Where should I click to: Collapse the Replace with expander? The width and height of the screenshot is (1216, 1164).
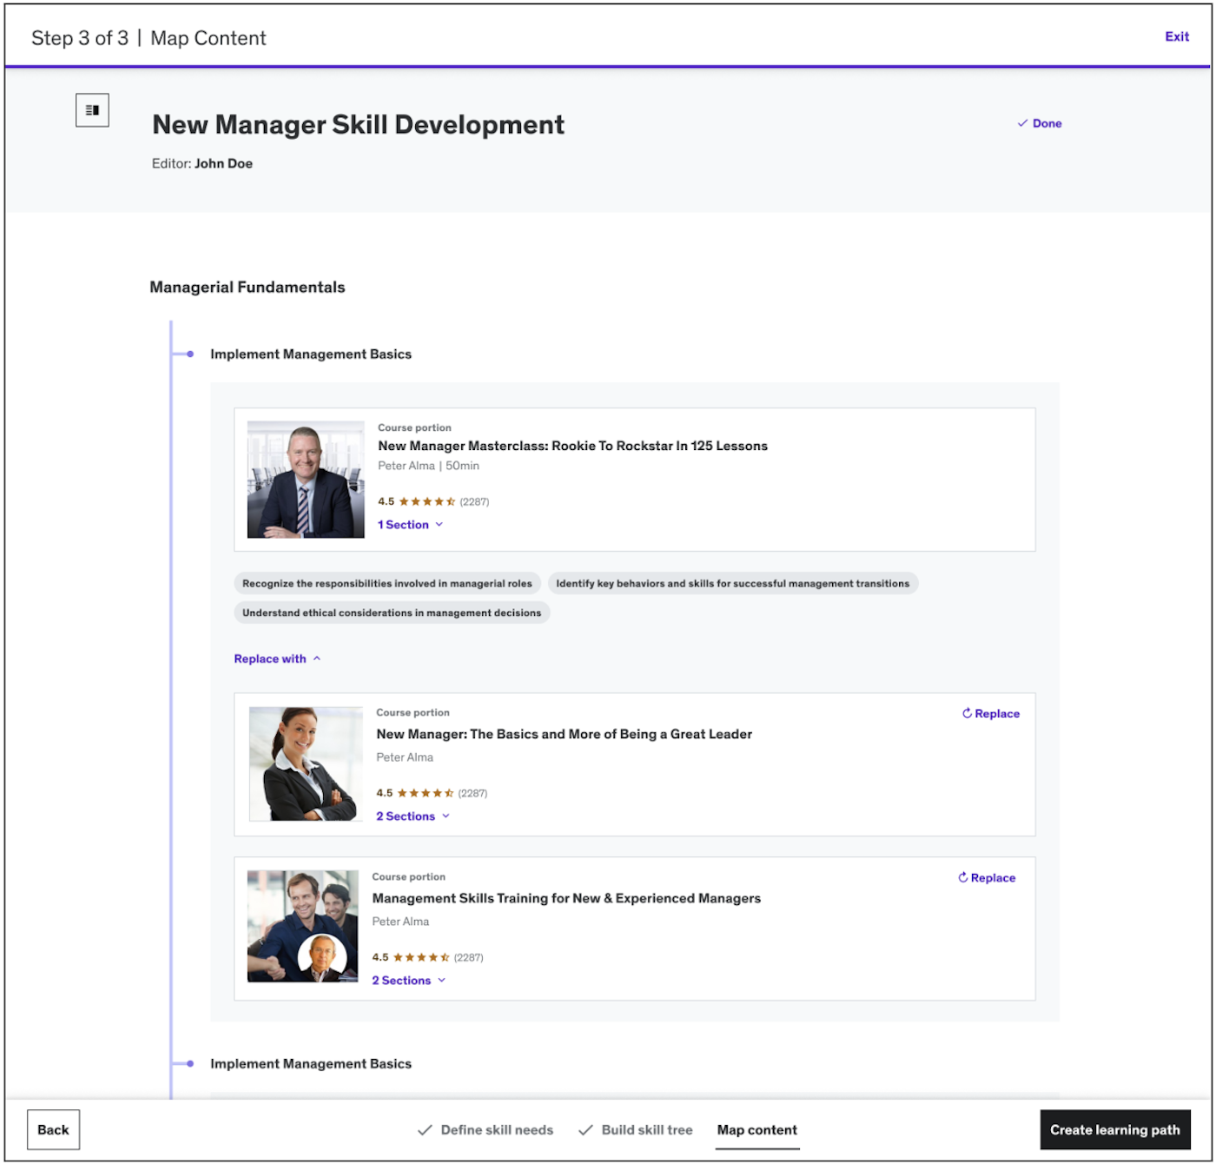[277, 658]
